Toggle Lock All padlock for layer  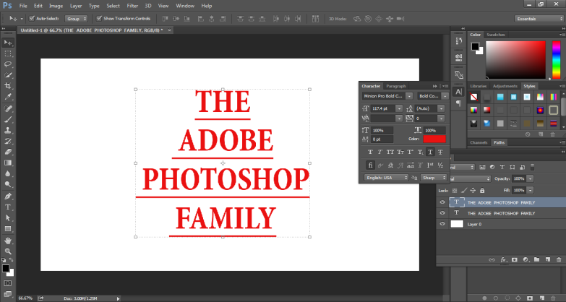click(482, 190)
